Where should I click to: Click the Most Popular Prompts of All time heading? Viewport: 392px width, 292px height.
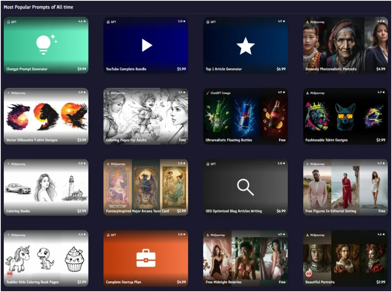(x=39, y=7)
